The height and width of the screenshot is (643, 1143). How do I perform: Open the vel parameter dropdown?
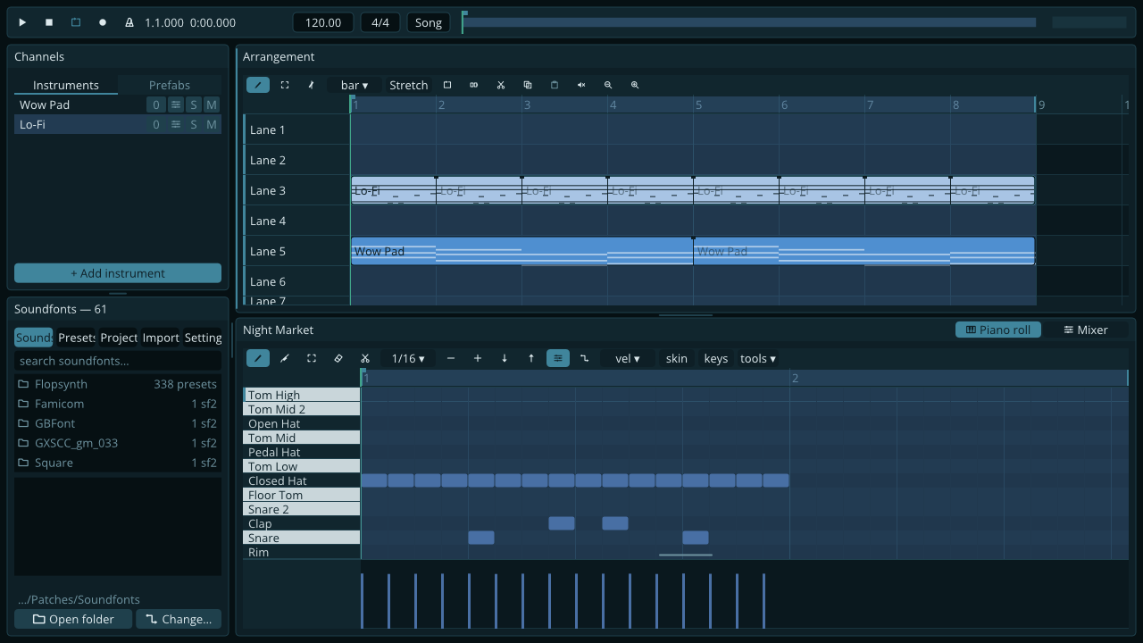click(x=628, y=358)
